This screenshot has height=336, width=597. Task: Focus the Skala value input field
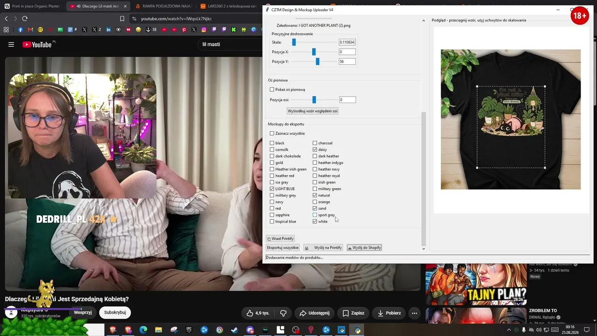347,42
